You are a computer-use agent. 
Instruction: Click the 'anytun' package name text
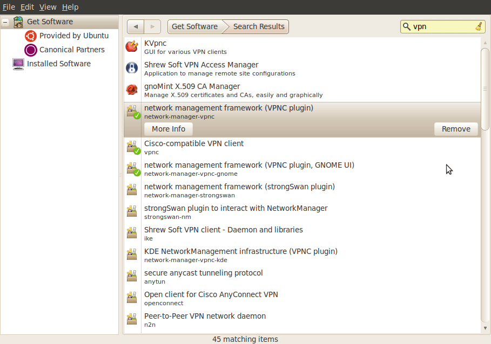coord(154,281)
